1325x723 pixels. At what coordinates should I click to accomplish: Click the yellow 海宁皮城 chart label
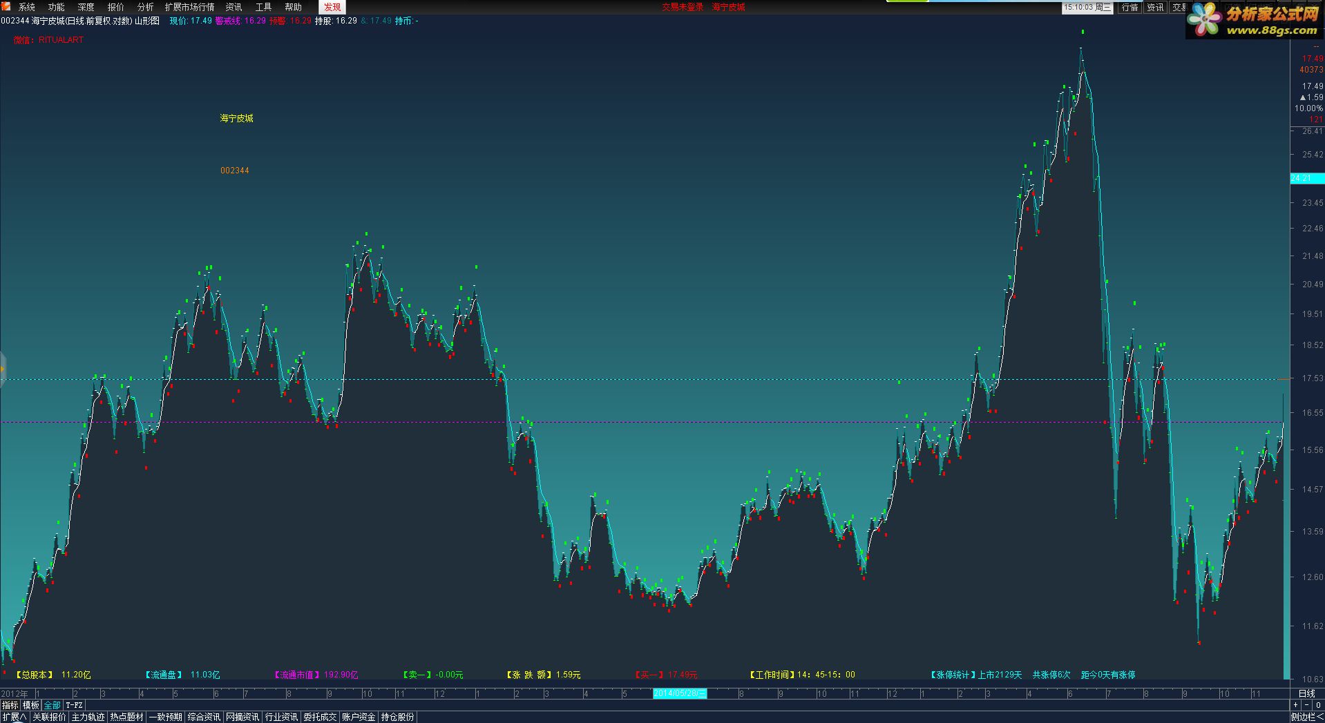tap(237, 118)
